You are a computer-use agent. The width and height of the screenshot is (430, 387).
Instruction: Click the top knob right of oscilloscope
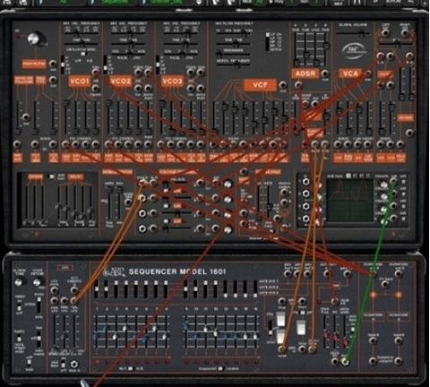pyautogui.click(x=383, y=185)
